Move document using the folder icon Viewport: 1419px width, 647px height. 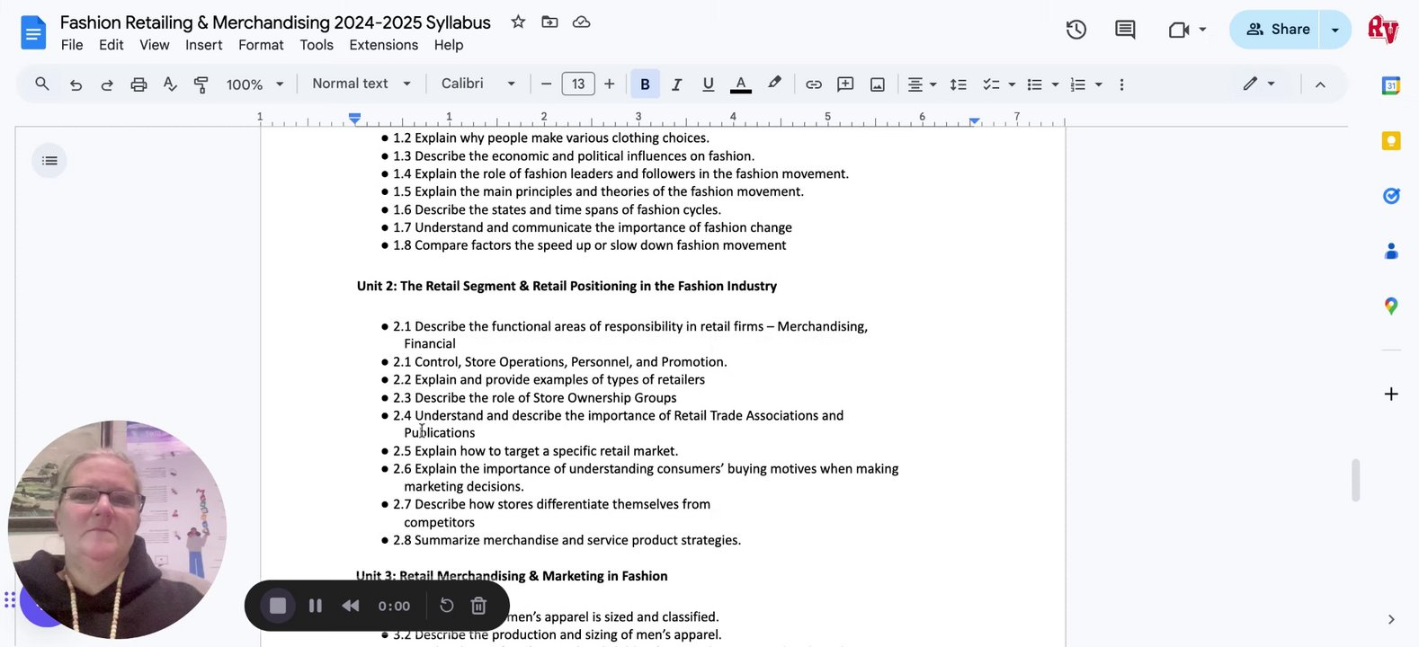point(549,22)
